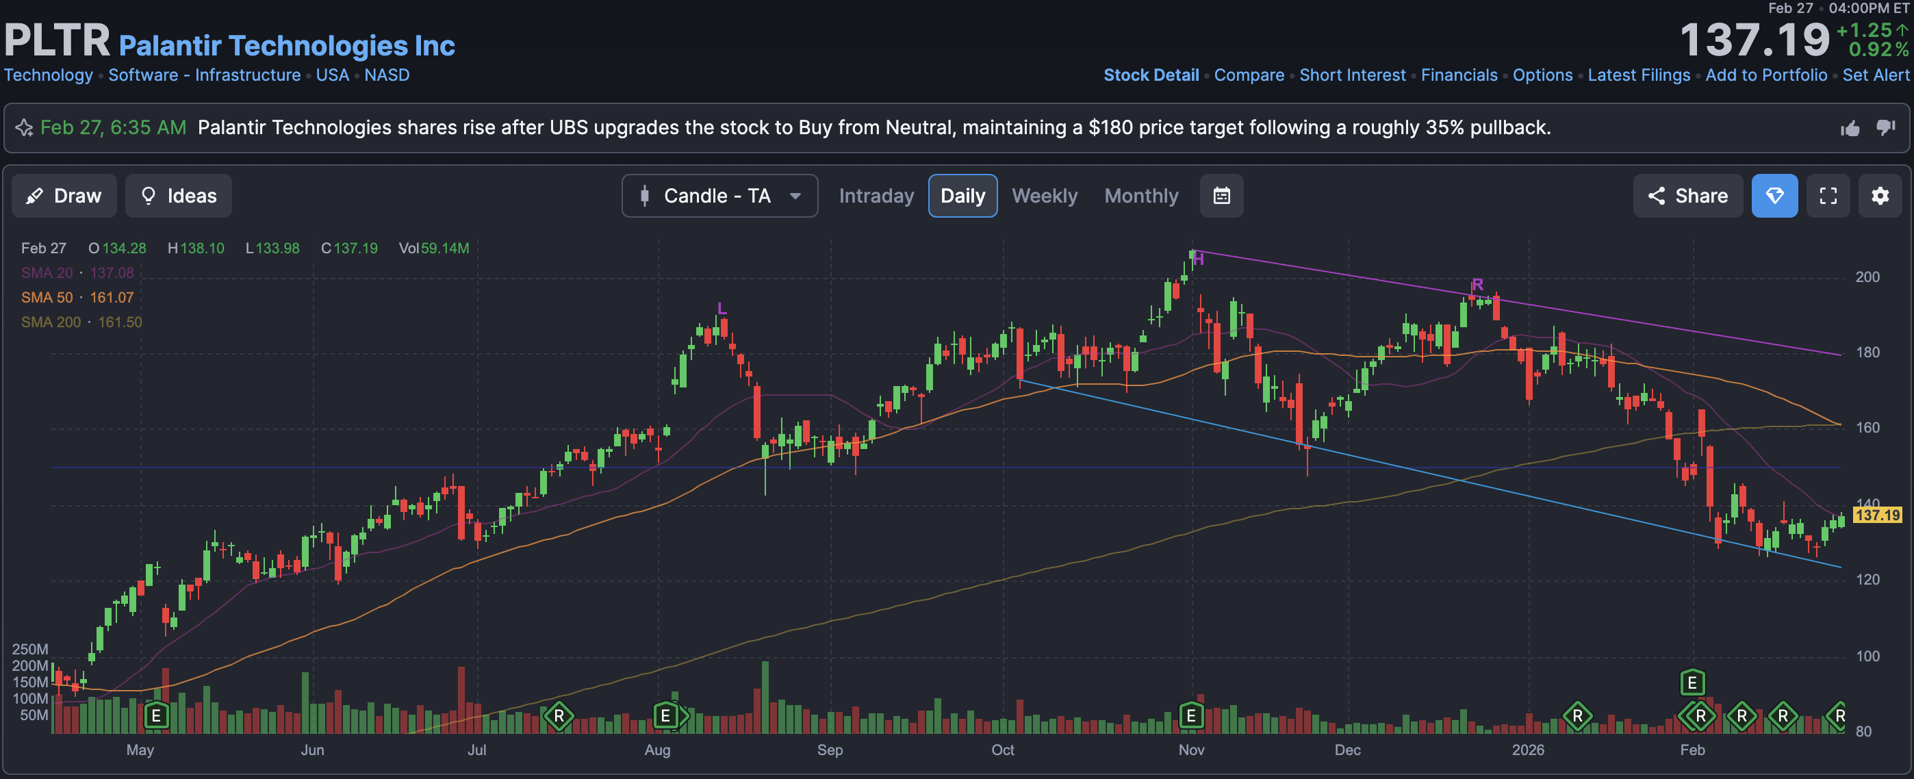Click the 137.19 current price label
The width and height of the screenshot is (1914, 779).
pyautogui.click(x=1877, y=515)
